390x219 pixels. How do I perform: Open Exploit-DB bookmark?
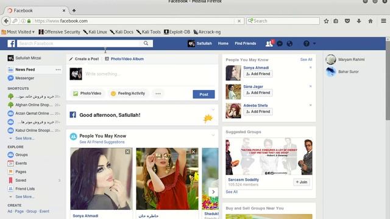(x=177, y=32)
